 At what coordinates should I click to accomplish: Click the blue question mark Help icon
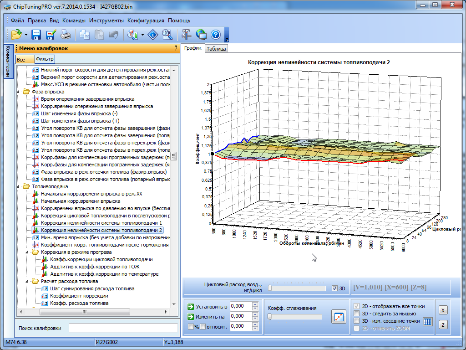216,35
